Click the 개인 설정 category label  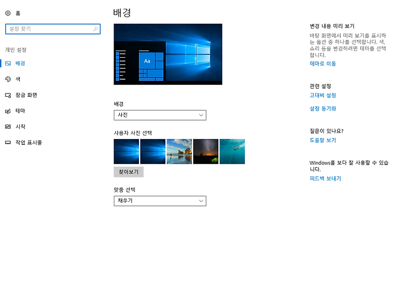coord(15,50)
